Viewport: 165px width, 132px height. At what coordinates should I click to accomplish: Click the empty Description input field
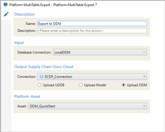(92, 31)
